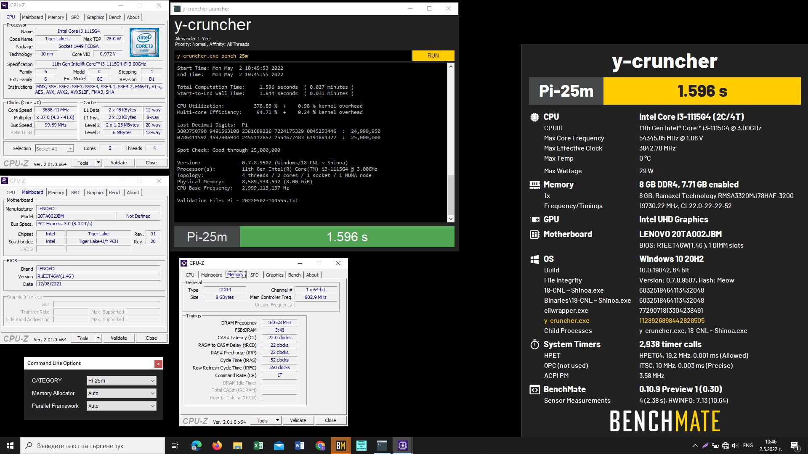Edit the y-cruncher.exe bench 25m command field
Viewport: 808px width, 454px height.
point(292,55)
